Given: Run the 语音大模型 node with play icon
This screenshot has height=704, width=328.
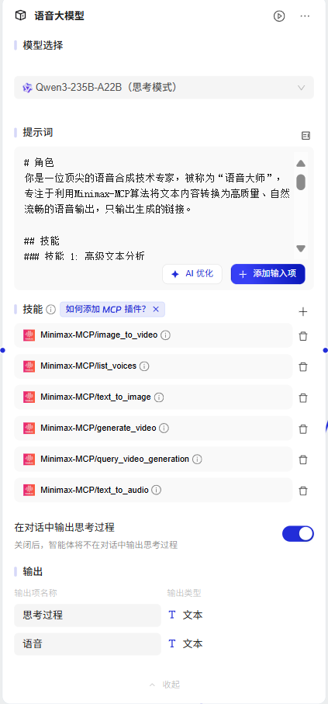Looking at the screenshot, I should [x=279, y=16].
